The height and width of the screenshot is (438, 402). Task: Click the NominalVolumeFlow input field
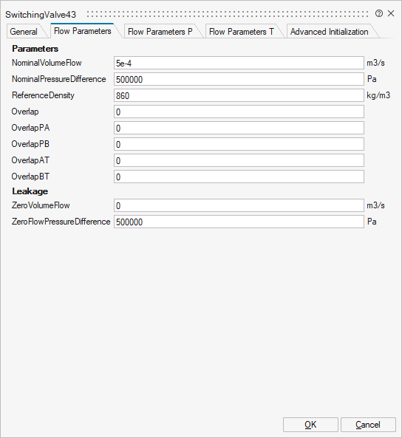[239, 63]
